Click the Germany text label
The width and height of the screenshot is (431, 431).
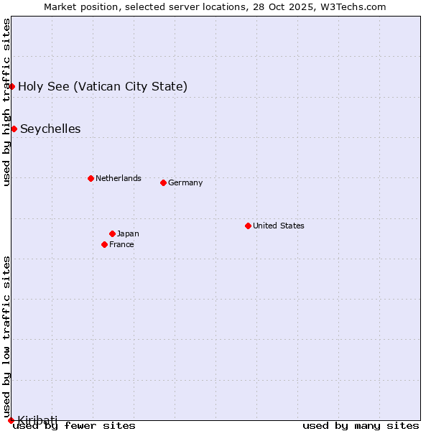click(x=185, y=182)
